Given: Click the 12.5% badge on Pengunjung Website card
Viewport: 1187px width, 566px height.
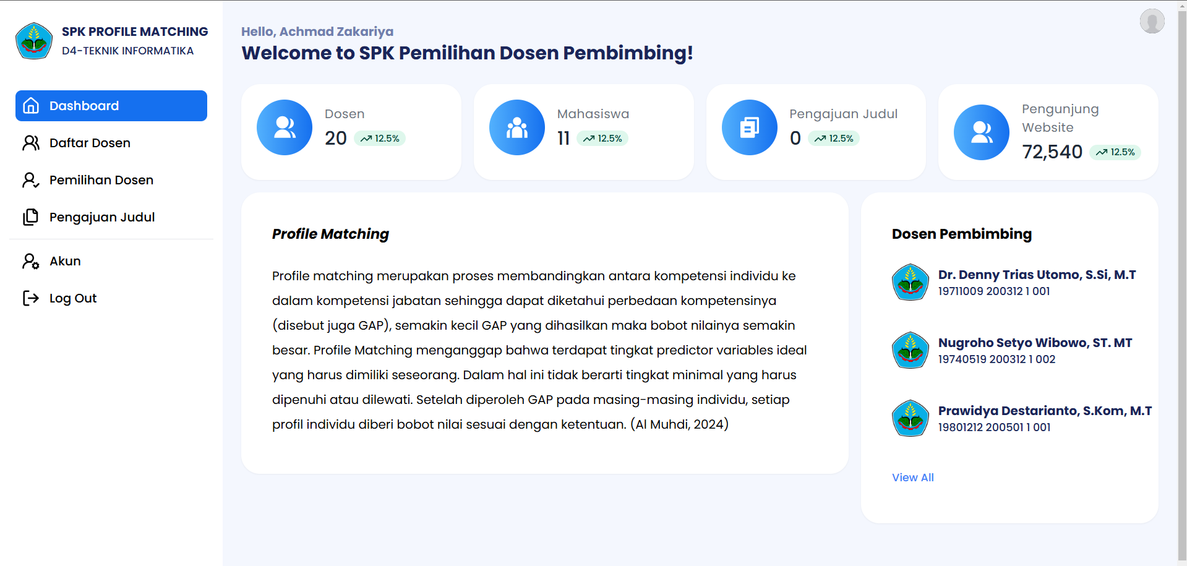Looking at the screenshot, I should (x=1115, y=152).
